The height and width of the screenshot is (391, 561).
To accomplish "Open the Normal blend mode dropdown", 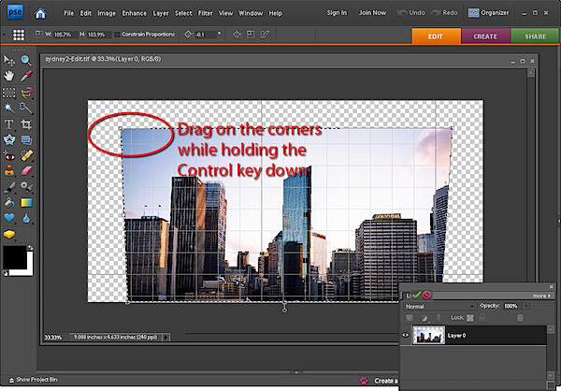I will click(x=440, y=307).
